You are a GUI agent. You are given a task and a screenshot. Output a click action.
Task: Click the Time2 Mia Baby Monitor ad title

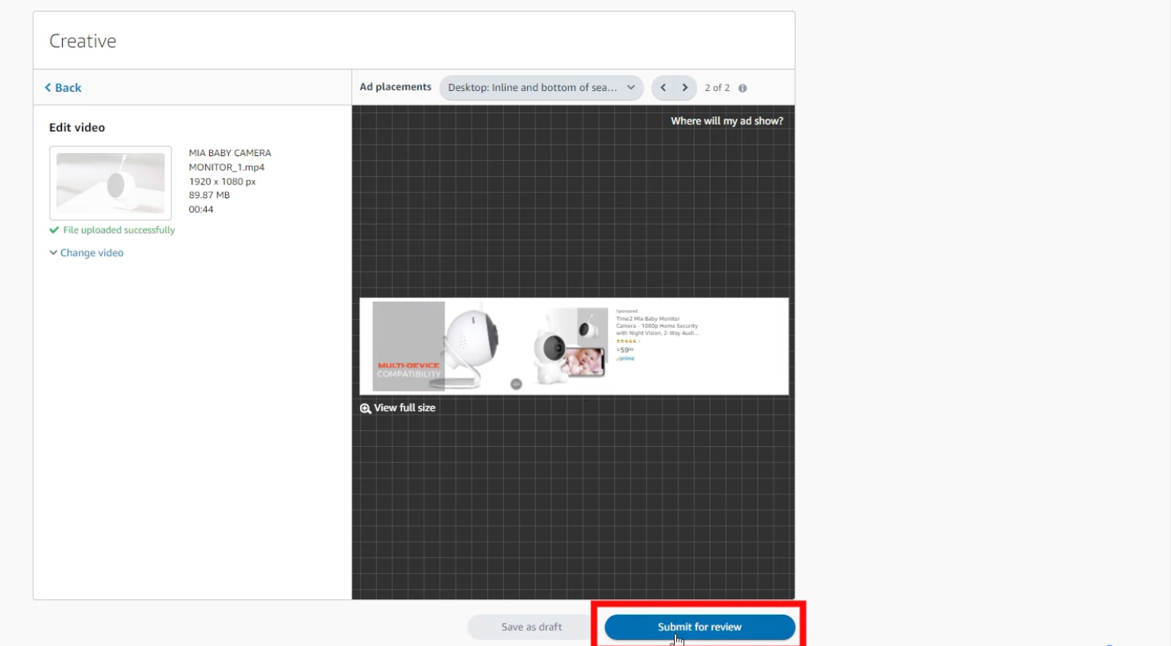(657, 325)
